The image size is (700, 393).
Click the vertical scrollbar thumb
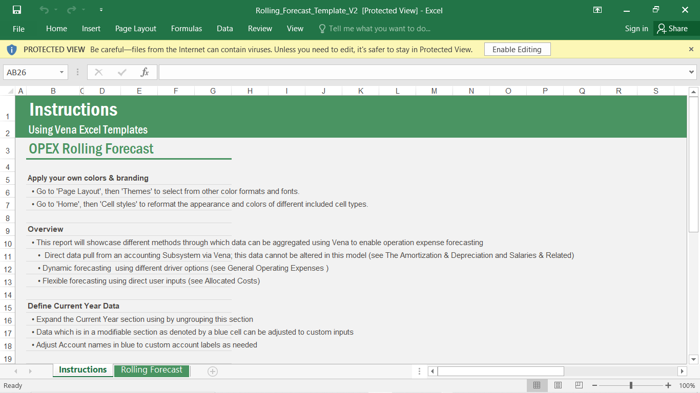click(693, 165)
